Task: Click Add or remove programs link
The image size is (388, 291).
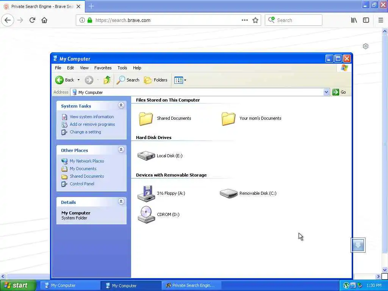Action: (92, 124)
